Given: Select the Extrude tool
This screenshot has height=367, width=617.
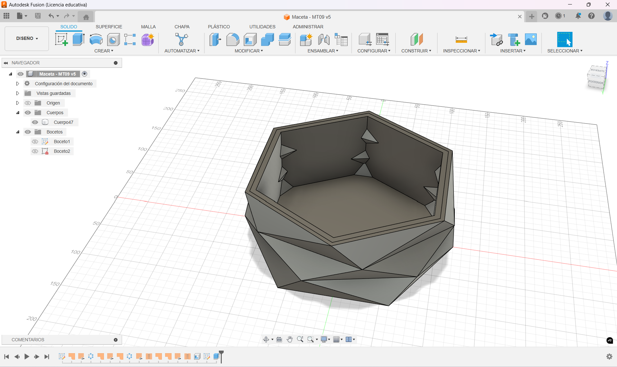Looking at the screenshot, I should [79, 40].
